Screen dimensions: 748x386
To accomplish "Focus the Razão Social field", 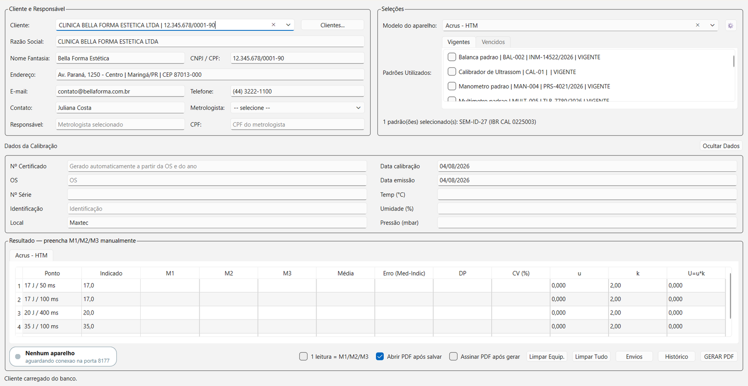I will [210, 42].
